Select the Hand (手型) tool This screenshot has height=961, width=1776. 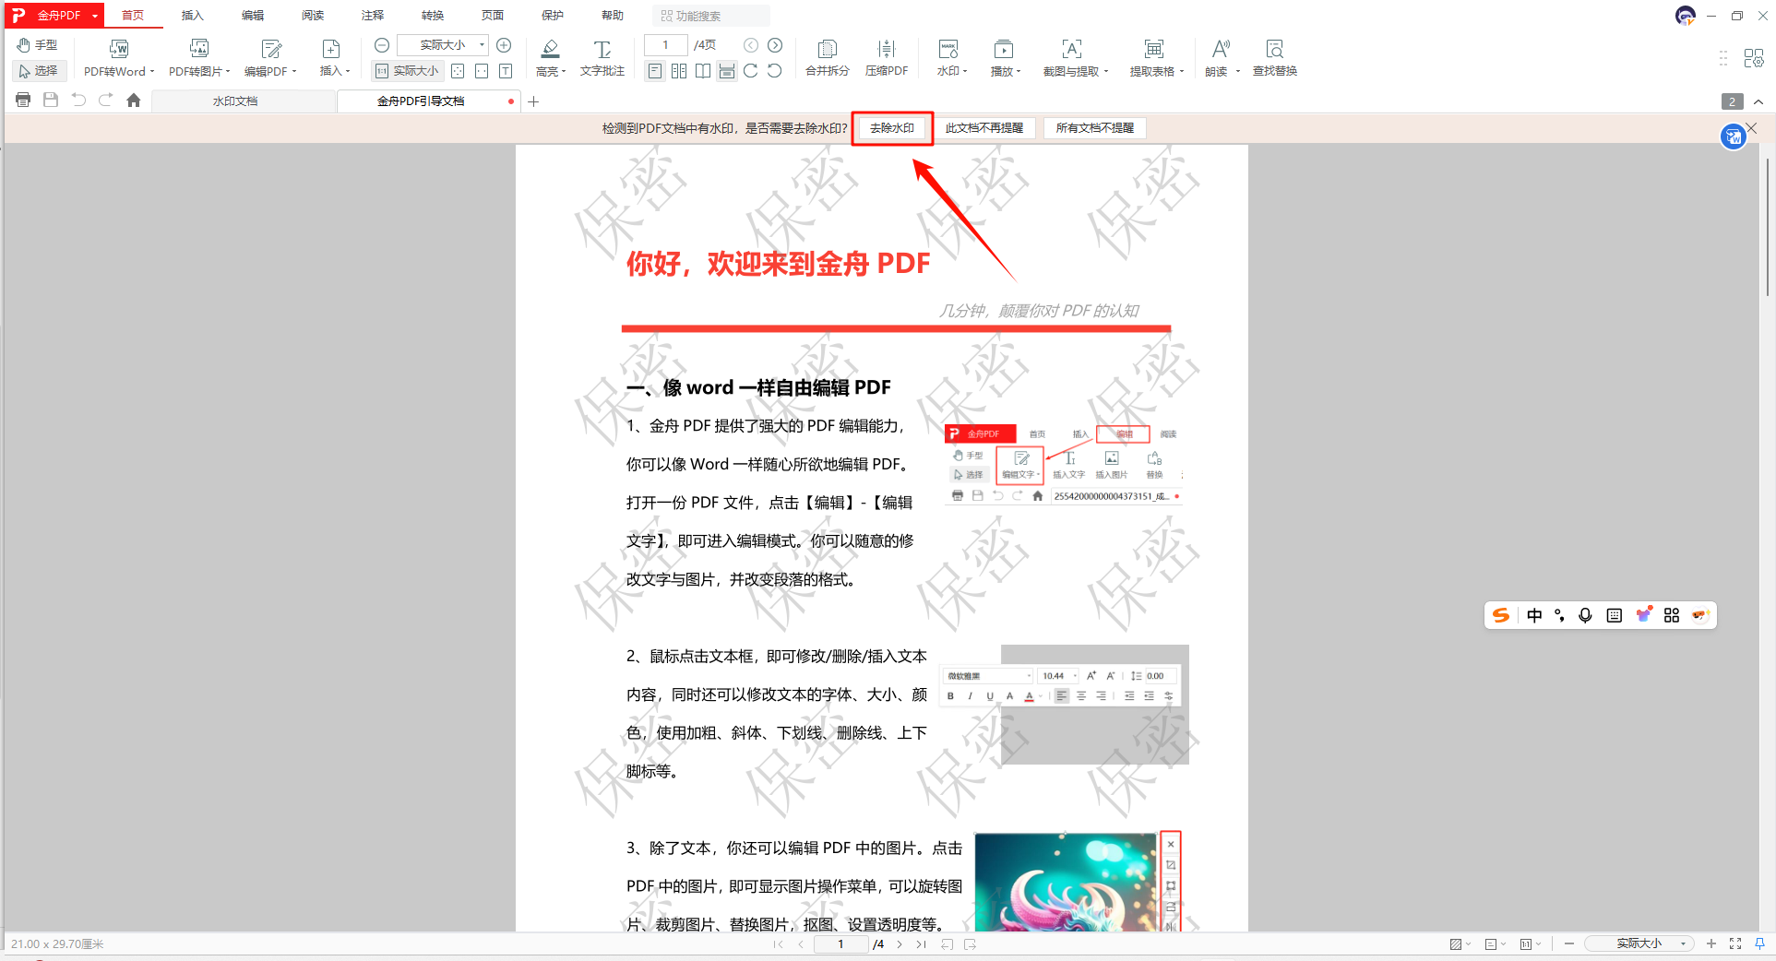[x=37, y=45]
